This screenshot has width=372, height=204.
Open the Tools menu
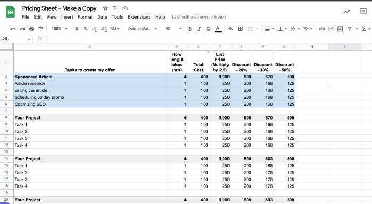coord(117,17)
